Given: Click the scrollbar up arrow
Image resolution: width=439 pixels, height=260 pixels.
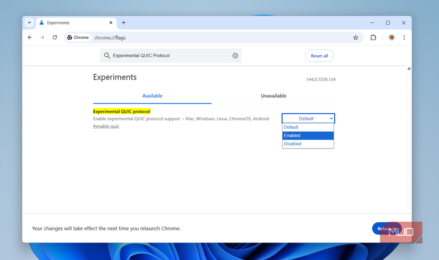Looking at the screenshot, I should (409, 68).
